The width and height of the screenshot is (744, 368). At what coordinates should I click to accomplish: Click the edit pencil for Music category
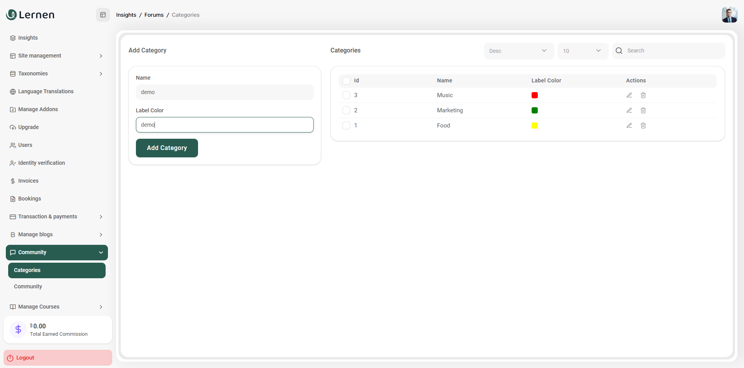click(x=629, y=95)
